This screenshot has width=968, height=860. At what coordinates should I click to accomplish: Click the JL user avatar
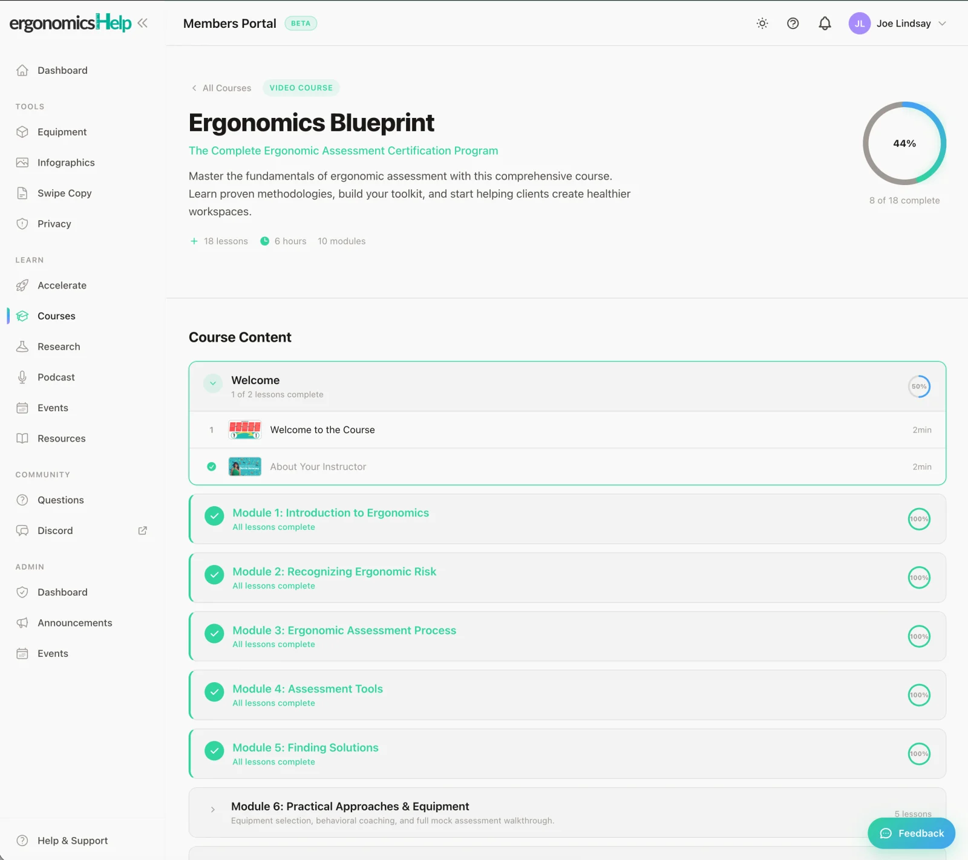point(859,24)
